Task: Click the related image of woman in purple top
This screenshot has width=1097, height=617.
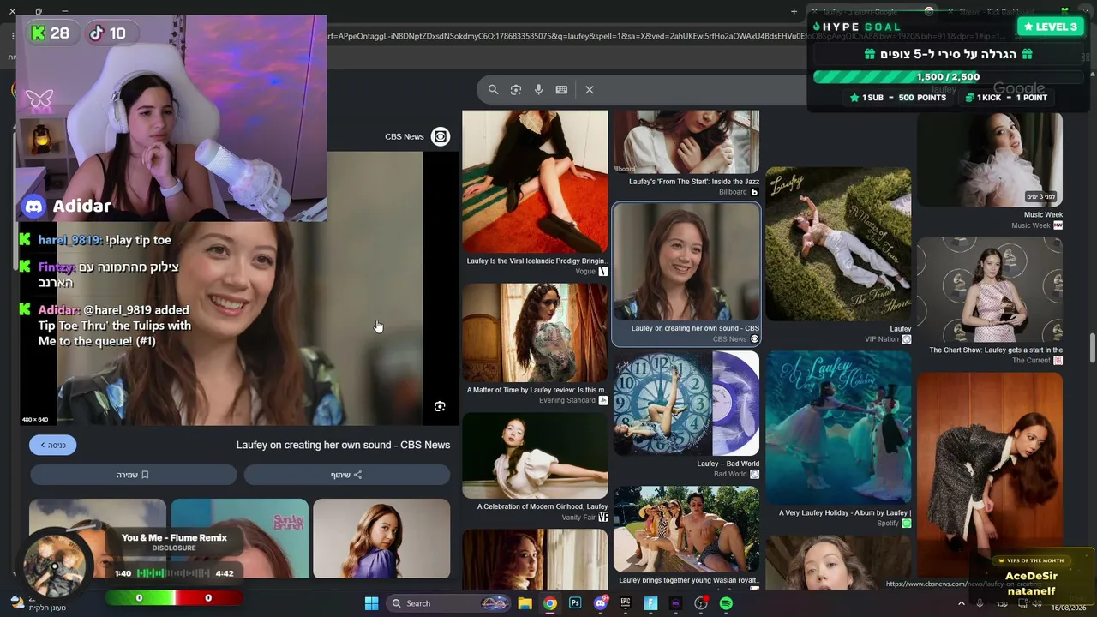Action: click(x=381, y=538)
